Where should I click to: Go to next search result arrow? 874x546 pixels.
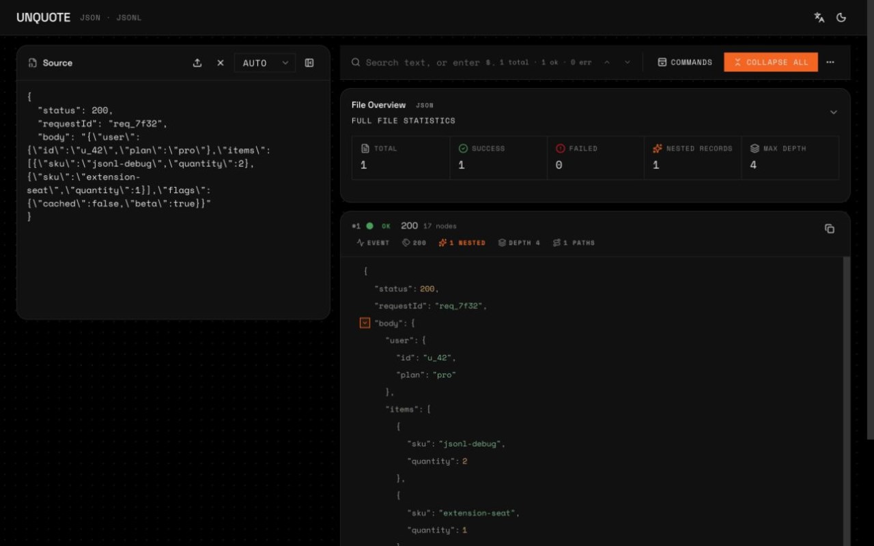pyautogui.click(x=628, y=62)
